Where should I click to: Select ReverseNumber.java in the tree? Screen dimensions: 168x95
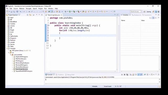(22, 67)
